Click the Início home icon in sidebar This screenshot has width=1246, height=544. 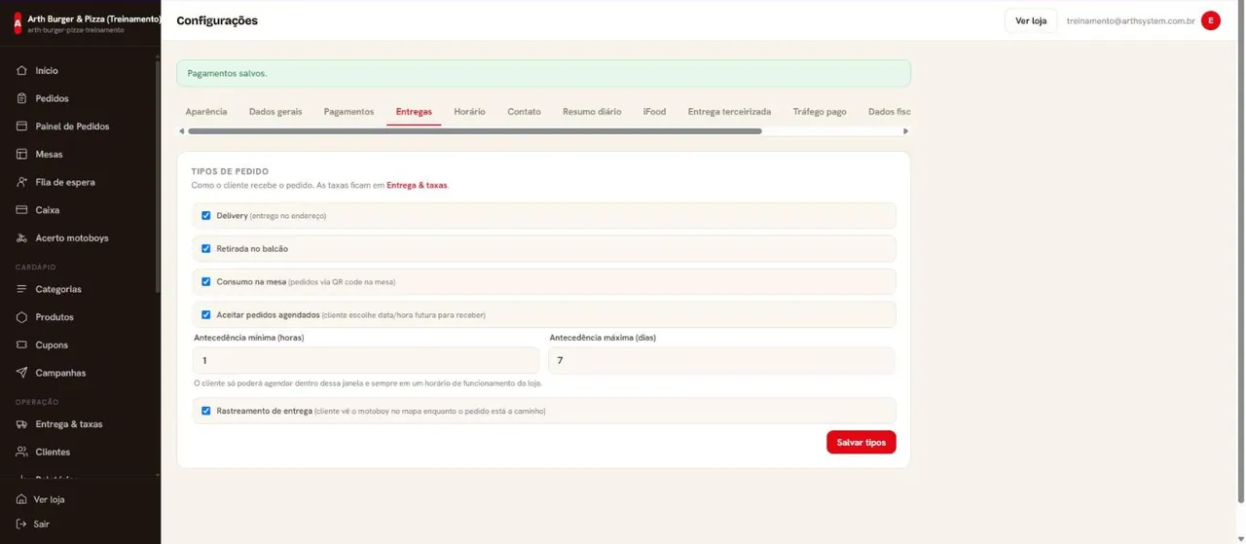click(x=21, y=71)
